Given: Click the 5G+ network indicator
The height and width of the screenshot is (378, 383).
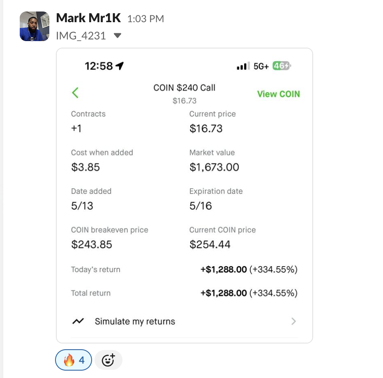Looking at the screenshot, I should [x=261, y=66].
